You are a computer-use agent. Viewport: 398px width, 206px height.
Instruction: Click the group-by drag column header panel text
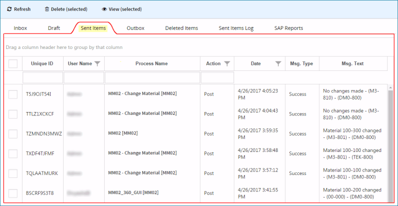(x=64, y=47)
